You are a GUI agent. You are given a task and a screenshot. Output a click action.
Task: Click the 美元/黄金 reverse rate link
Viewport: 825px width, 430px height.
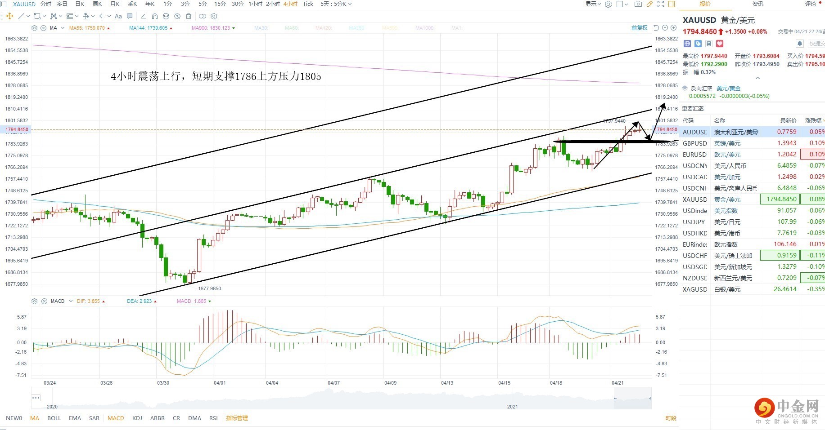(x=728, y=88)
